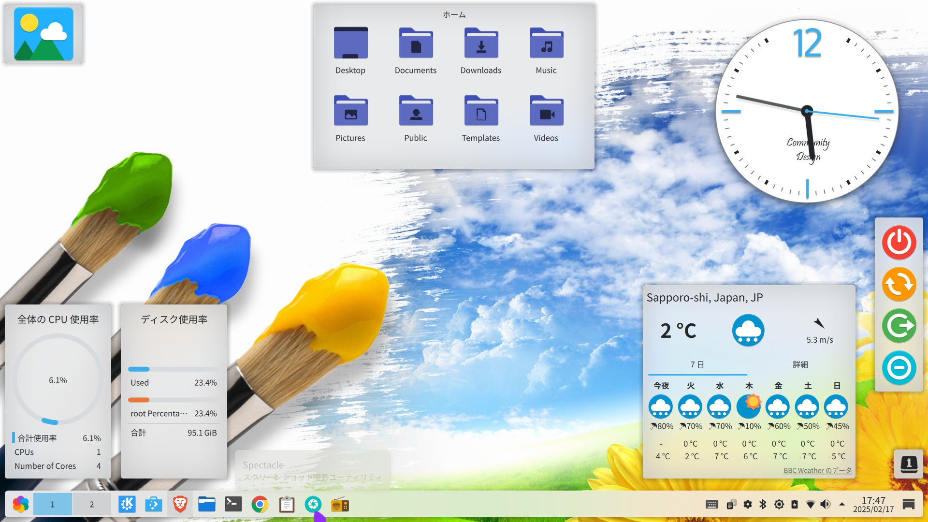Open the Pictures folder in the Home widget
This screenshot has height=522, width=928.
(350, 118)
